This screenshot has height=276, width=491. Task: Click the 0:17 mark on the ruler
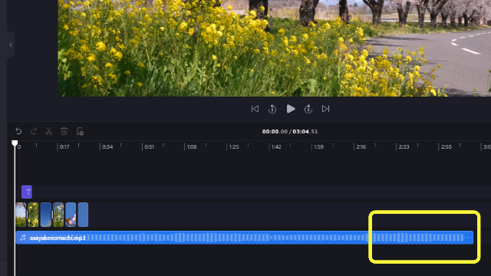64,146
